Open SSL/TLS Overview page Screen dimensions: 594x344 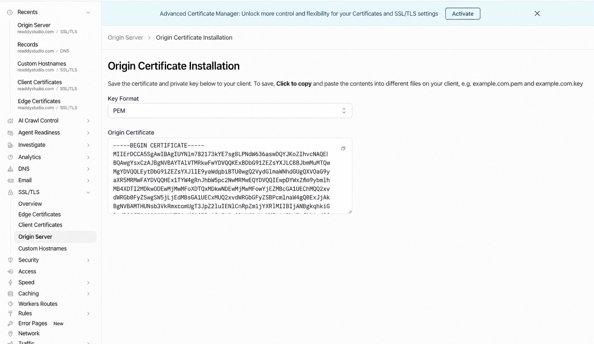pos(30,204)
